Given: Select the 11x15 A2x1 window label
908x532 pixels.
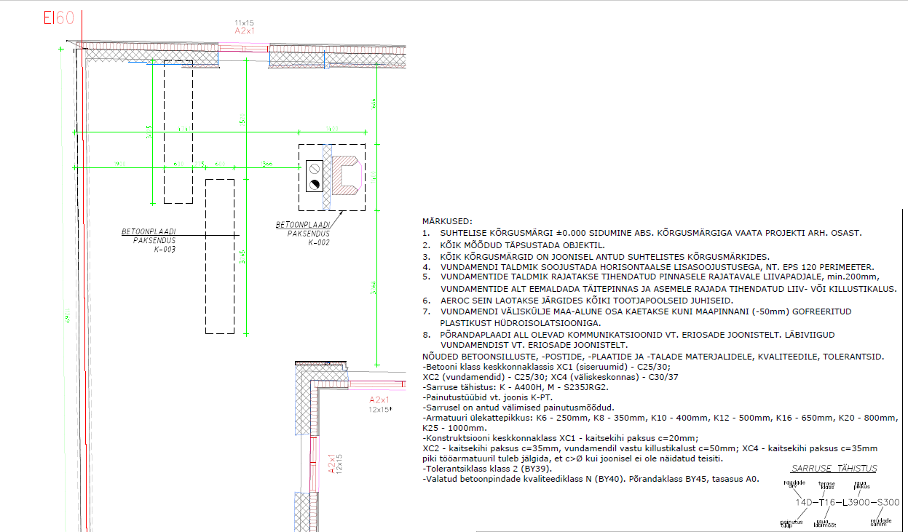Looking at the screenshot, I should pyautogui.click(x=243, y=28).
